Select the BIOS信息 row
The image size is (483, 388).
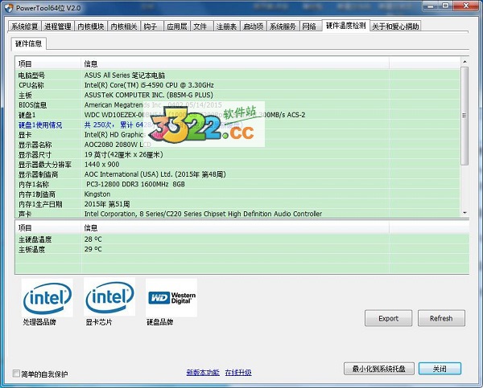pyautogui.click(x=237, y=105)
